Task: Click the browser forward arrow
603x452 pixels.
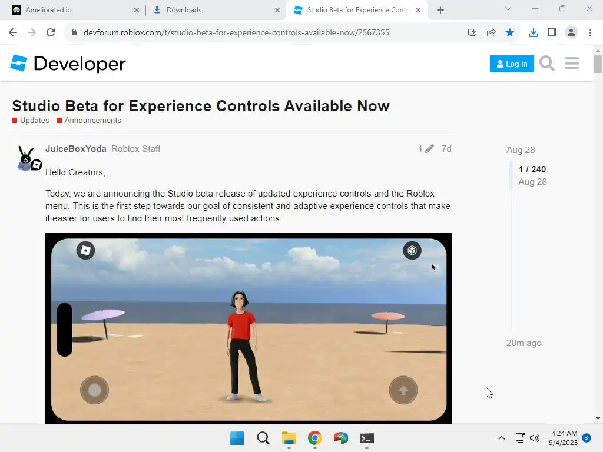Action: point(32,32)
